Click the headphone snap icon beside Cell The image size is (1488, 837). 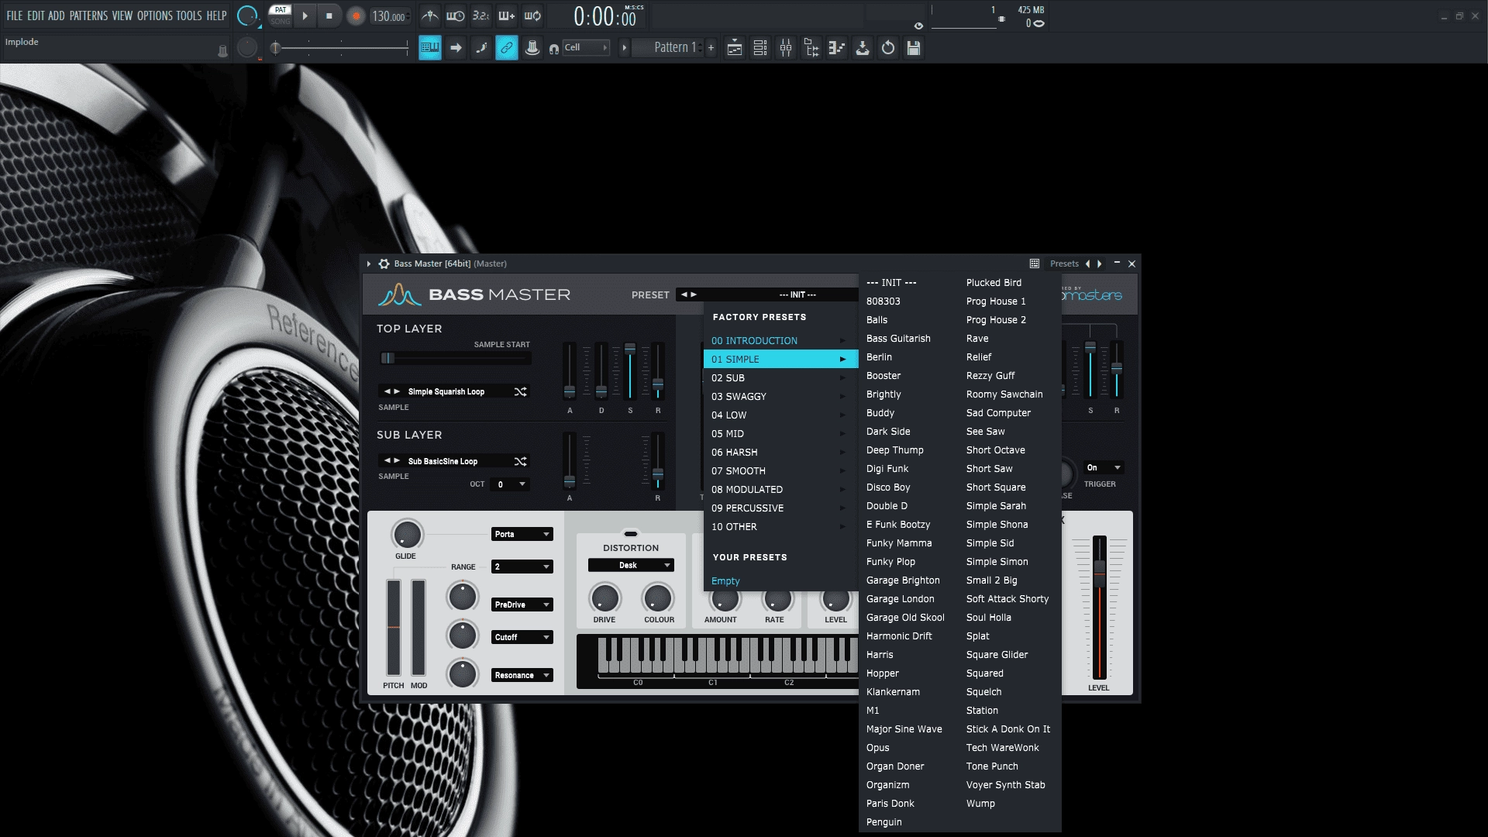pyautogui.click(x=553, y=49)
